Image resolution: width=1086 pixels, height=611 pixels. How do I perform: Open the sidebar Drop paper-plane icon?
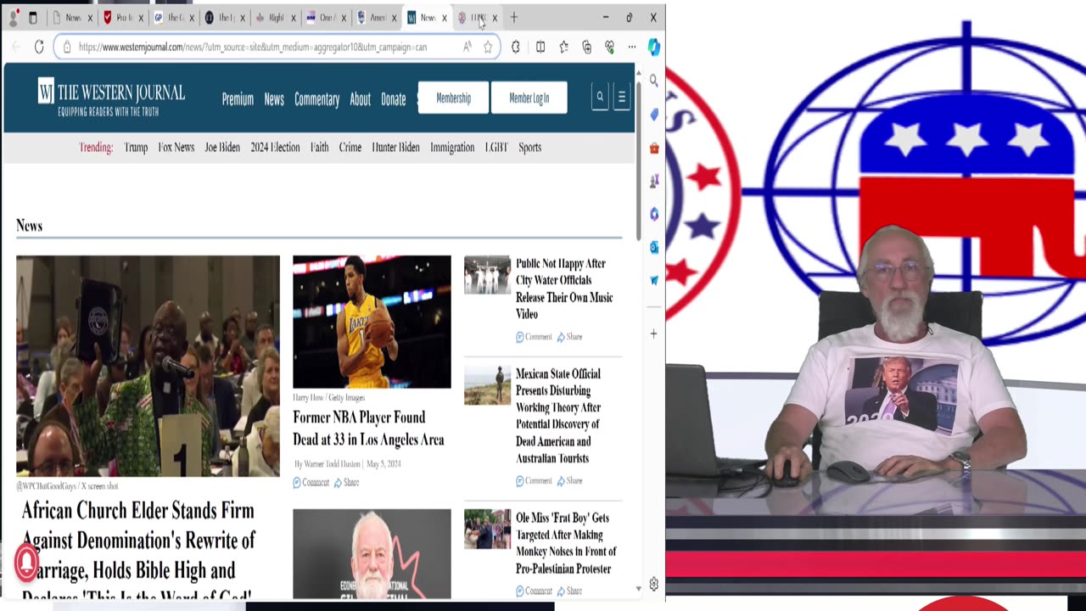654,280
